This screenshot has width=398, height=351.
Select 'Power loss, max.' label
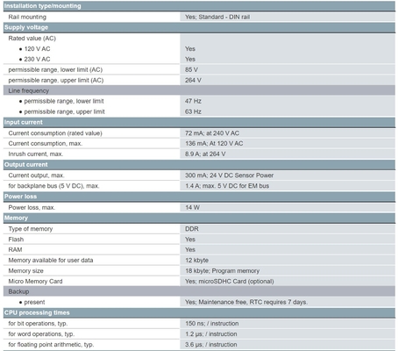point(32,207)
